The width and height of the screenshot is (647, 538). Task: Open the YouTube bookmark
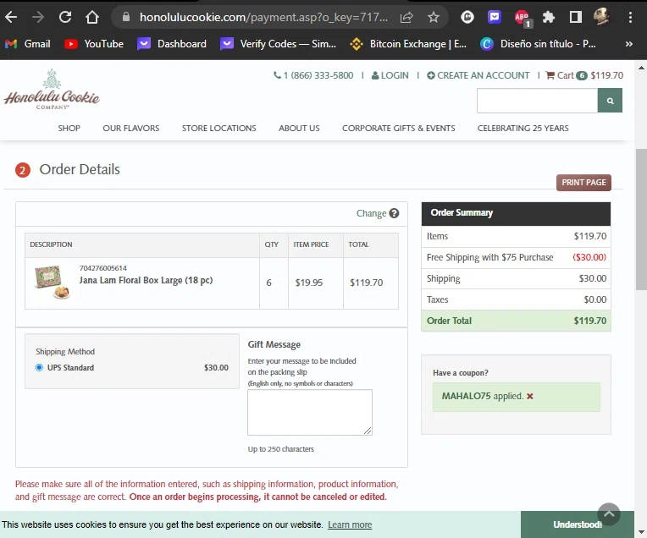click(x=94, y=44)
